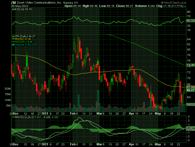Click the 'Chg +1.15 (+1.77%)' text
Screen dimensions: 195x147
[170, 6]
